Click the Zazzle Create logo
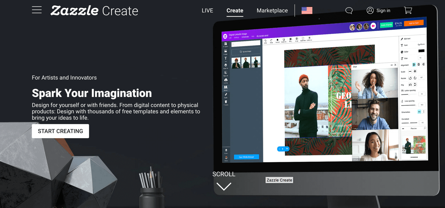The width and height of the screenshot is (445, 208). [x=94, y=11]
